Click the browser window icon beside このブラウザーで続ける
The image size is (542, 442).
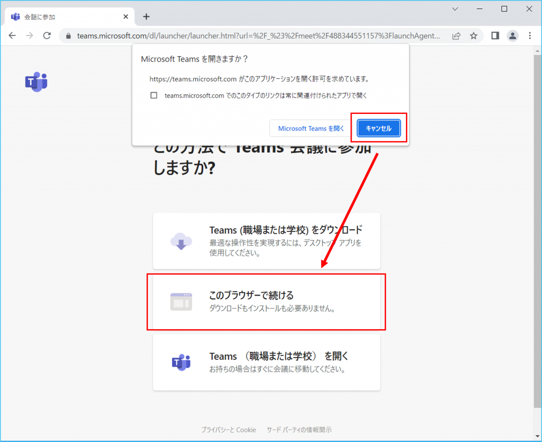pos(182,301)
